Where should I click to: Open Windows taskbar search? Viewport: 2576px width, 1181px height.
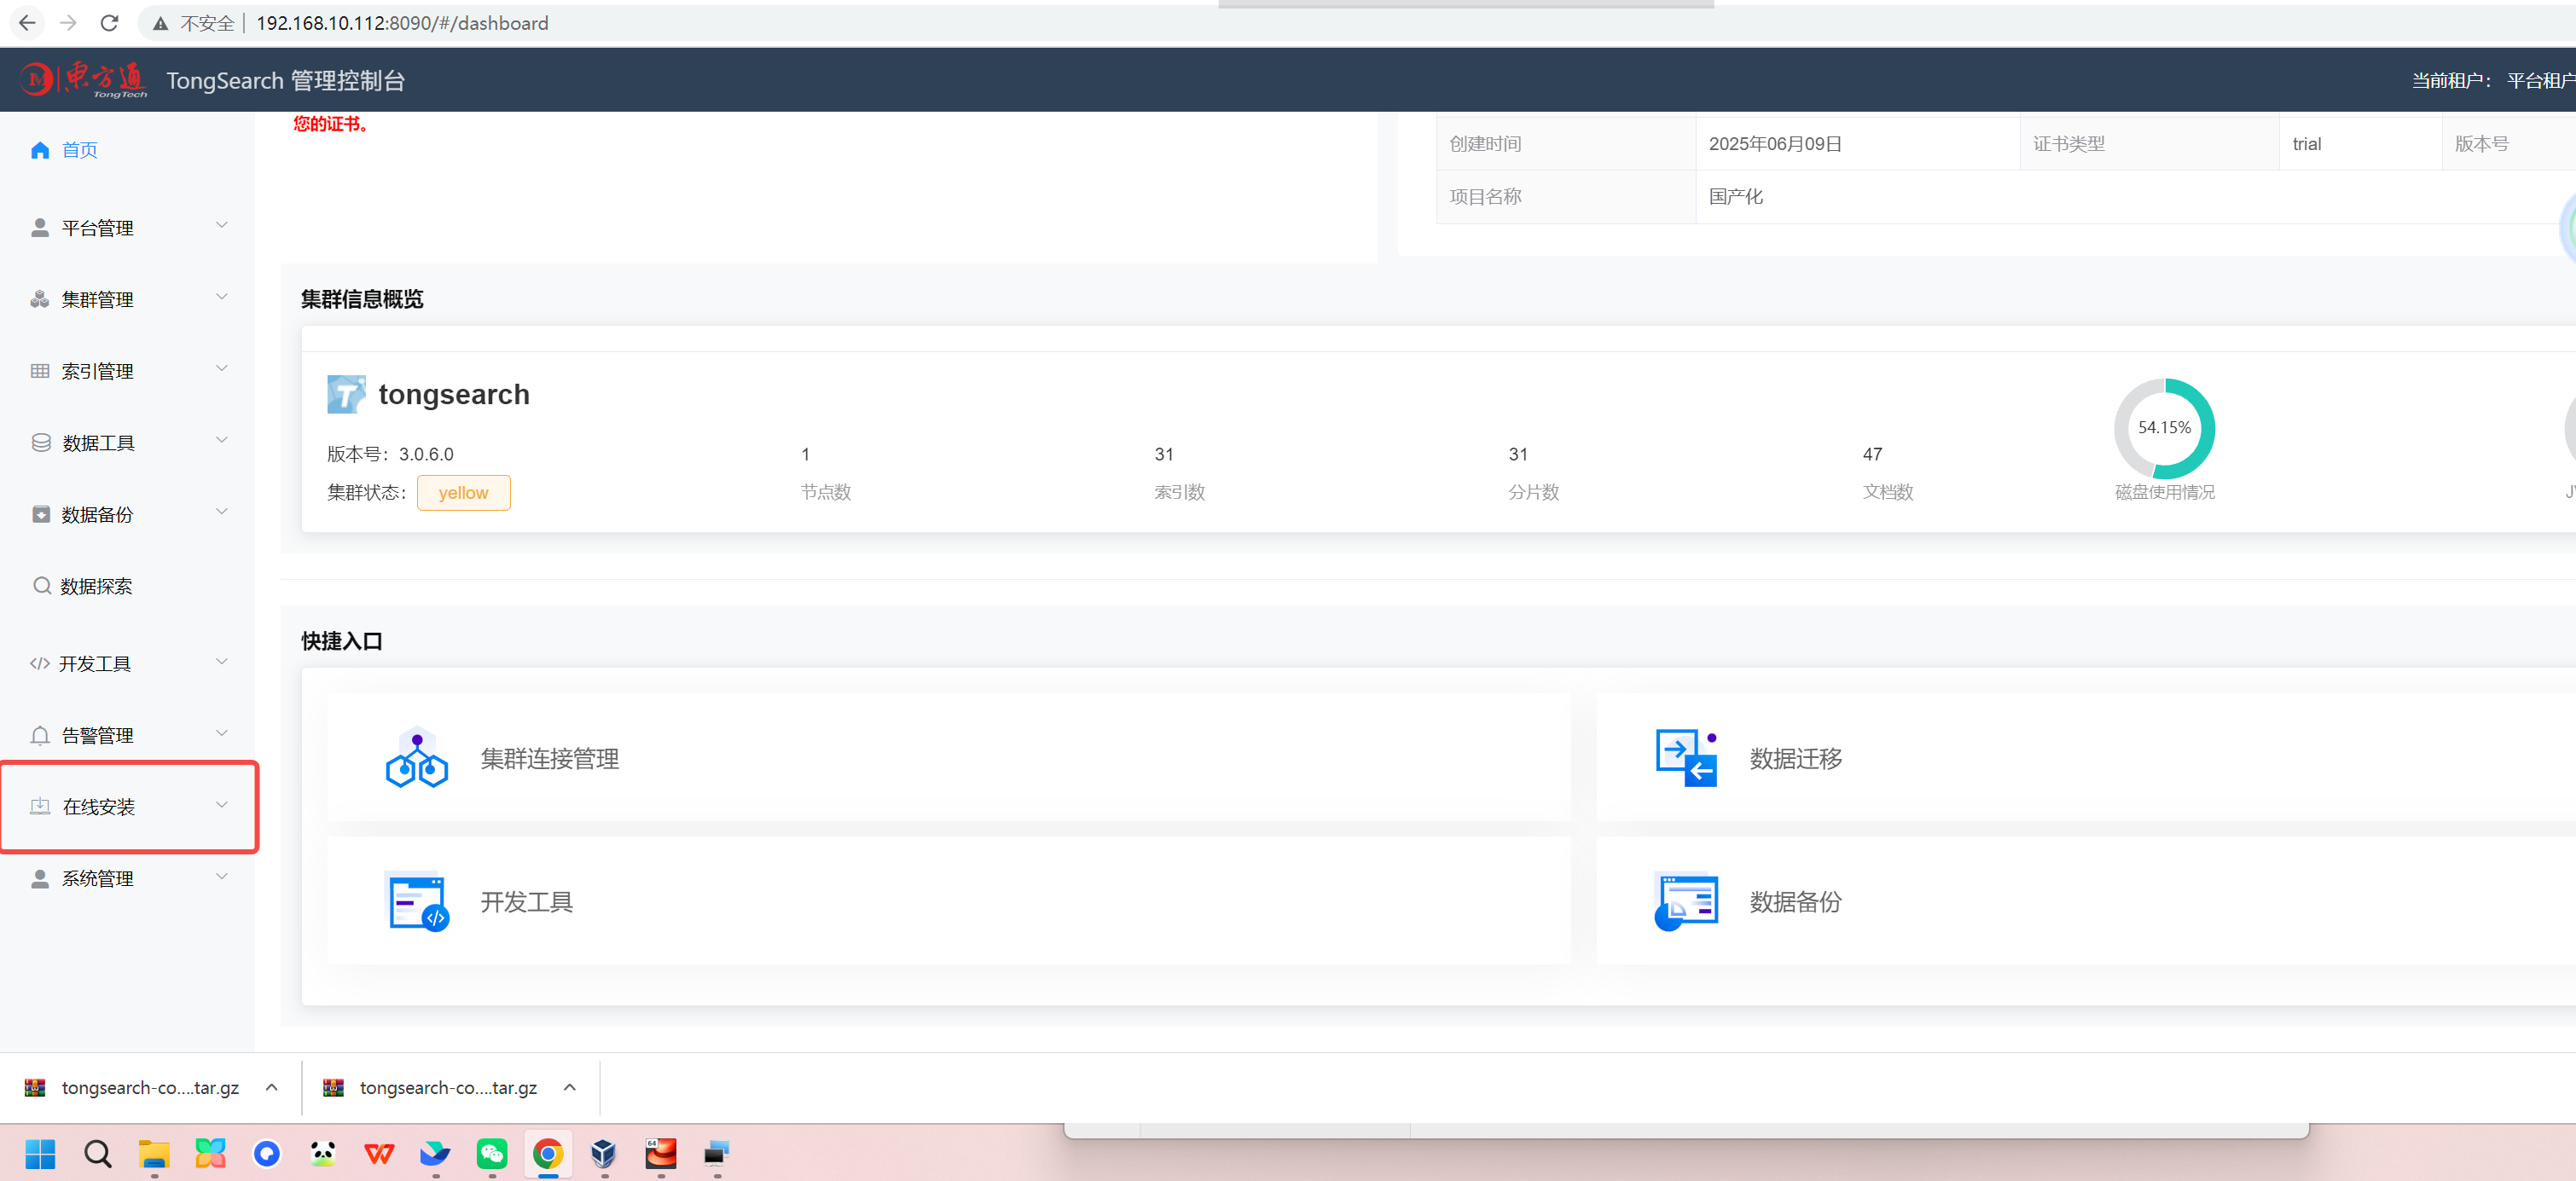click(97, 1154)
